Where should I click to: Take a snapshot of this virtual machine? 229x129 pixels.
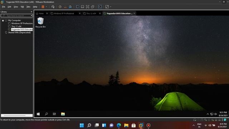[60, 7]
